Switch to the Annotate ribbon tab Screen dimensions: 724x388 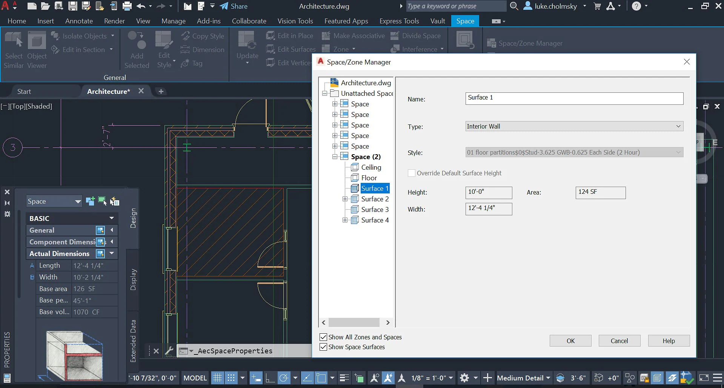tap(79, 21)
